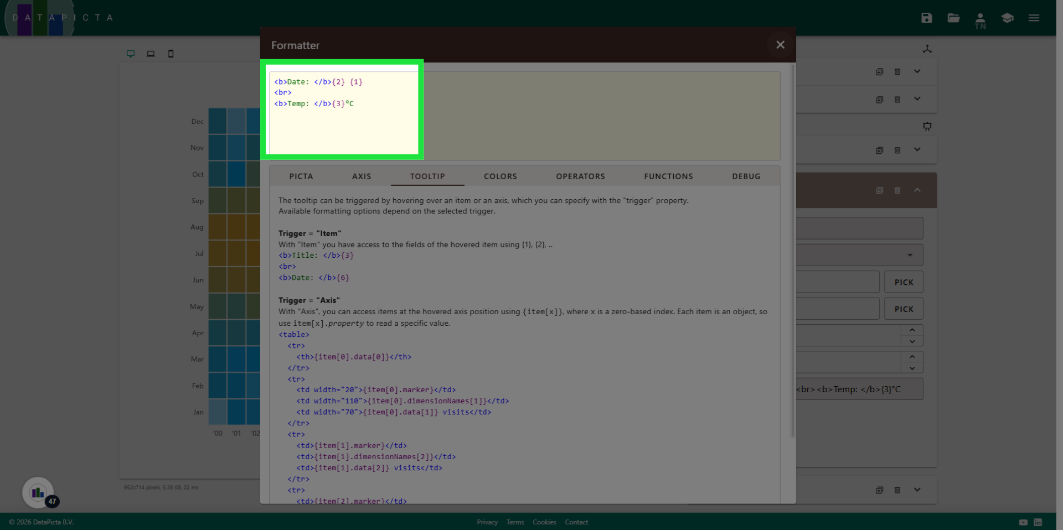
Task: Click the Dec label on the heatmap axis
Action: (197, 122)
